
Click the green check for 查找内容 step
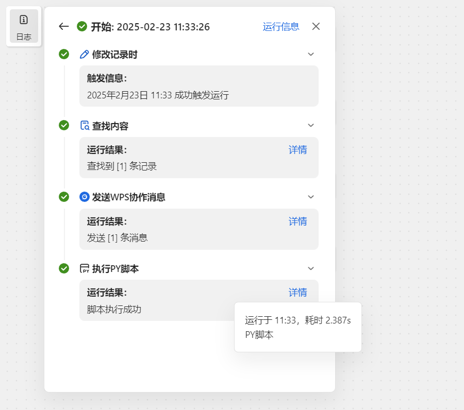pos(64,125)
